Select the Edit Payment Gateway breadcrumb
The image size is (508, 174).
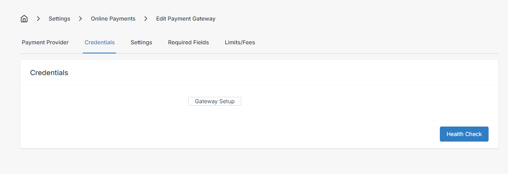(x=186, y=19)
